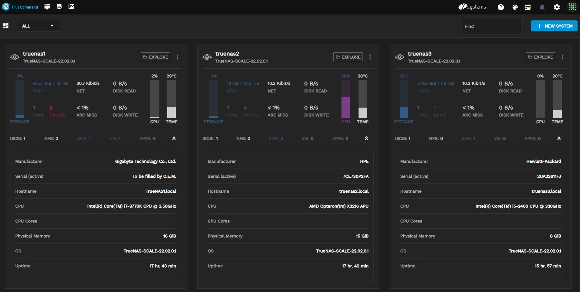Screen dimensions: 580x292
Task: Open the systems dashboard icon in top bar
Action: coord(47,6)
